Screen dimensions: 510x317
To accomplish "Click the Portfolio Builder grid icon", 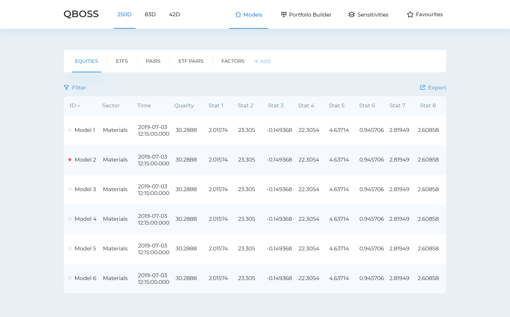I will coord(284,14).
